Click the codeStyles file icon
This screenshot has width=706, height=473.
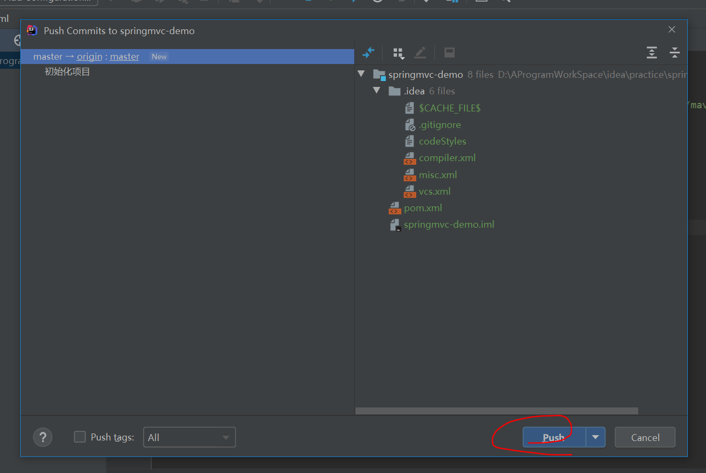click(409, 141)
